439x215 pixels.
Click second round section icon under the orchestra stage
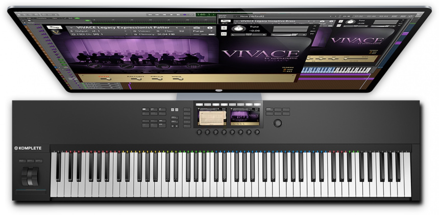click(x=127, y=66)
